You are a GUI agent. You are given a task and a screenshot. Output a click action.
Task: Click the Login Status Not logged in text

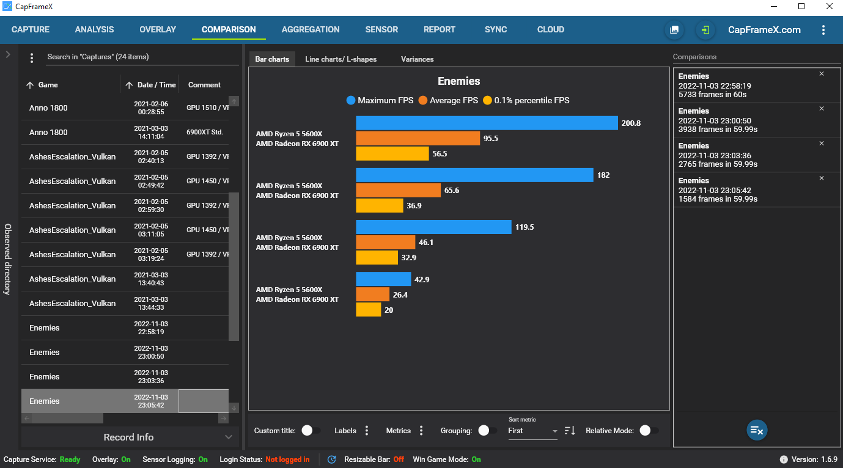coord(287,459)
